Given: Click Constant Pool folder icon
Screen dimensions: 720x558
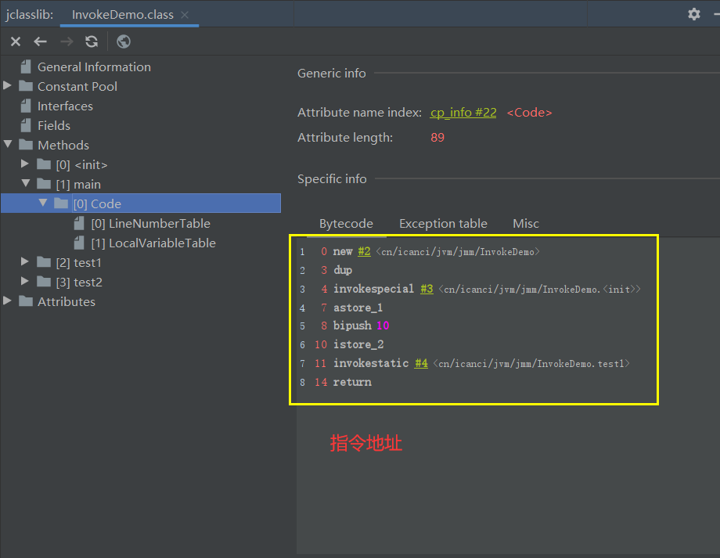Looking at the screenshot, I should click(26, 86).
